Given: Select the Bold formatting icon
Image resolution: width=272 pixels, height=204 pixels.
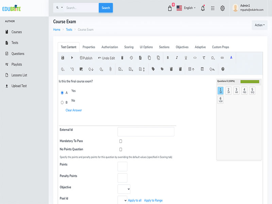Looking at the screenshot, I should [168, 57].
